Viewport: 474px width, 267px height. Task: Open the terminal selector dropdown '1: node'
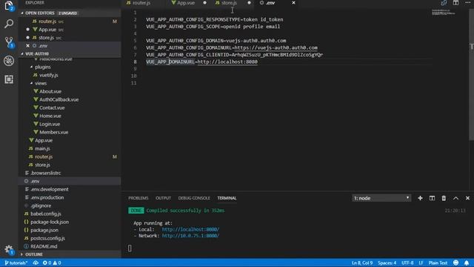tap(381, 198)
